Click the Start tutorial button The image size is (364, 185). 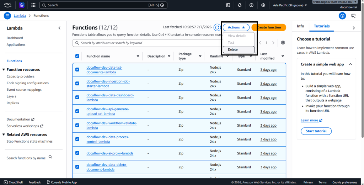tap(316, 131)
